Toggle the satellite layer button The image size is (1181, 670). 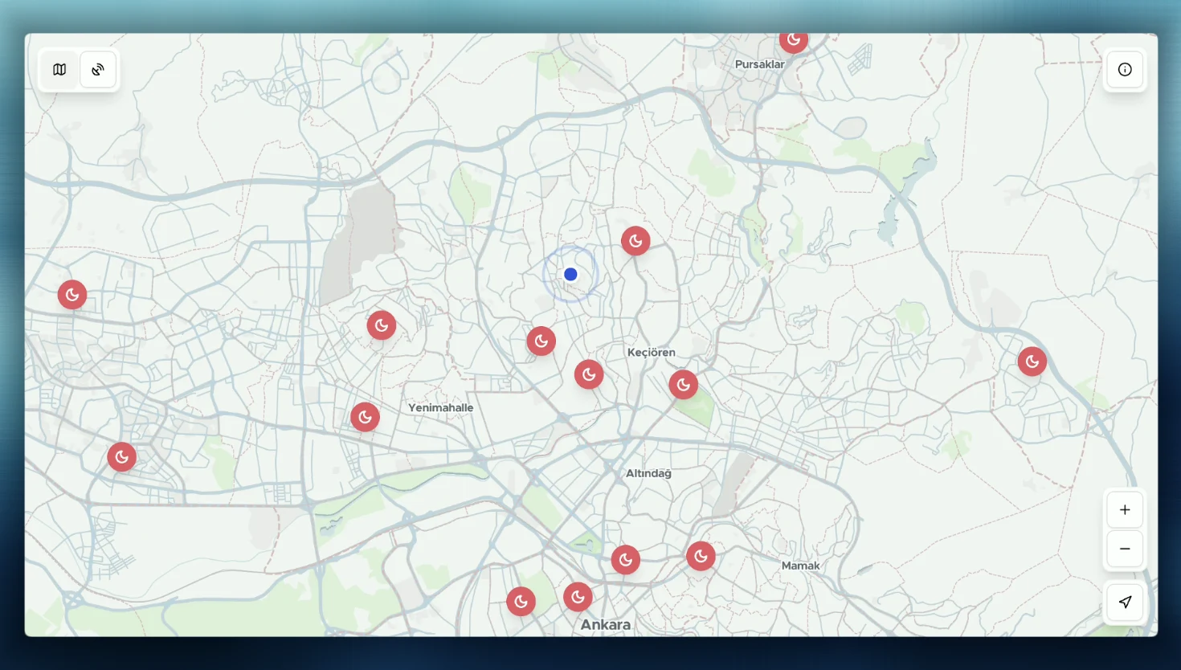tap(98, 70)
